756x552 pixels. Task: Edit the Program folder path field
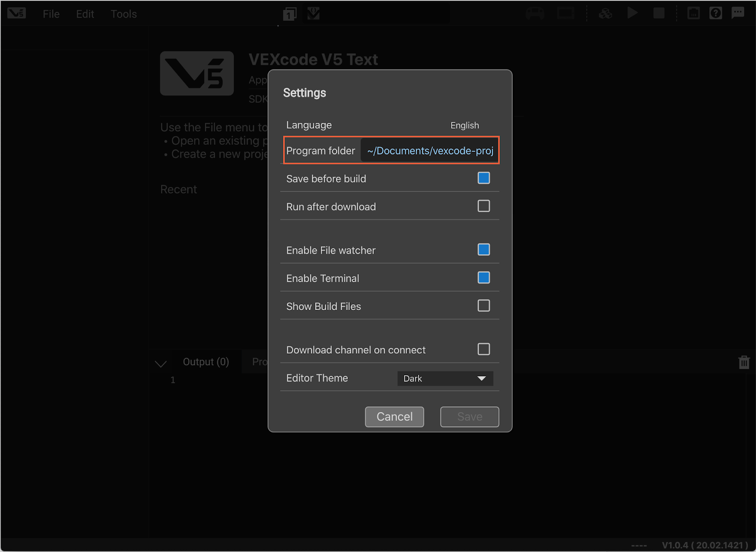click(x=429, y=150)
